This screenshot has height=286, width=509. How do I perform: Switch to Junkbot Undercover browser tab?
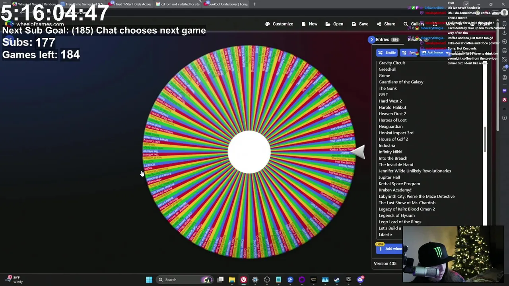pos(225,4)
